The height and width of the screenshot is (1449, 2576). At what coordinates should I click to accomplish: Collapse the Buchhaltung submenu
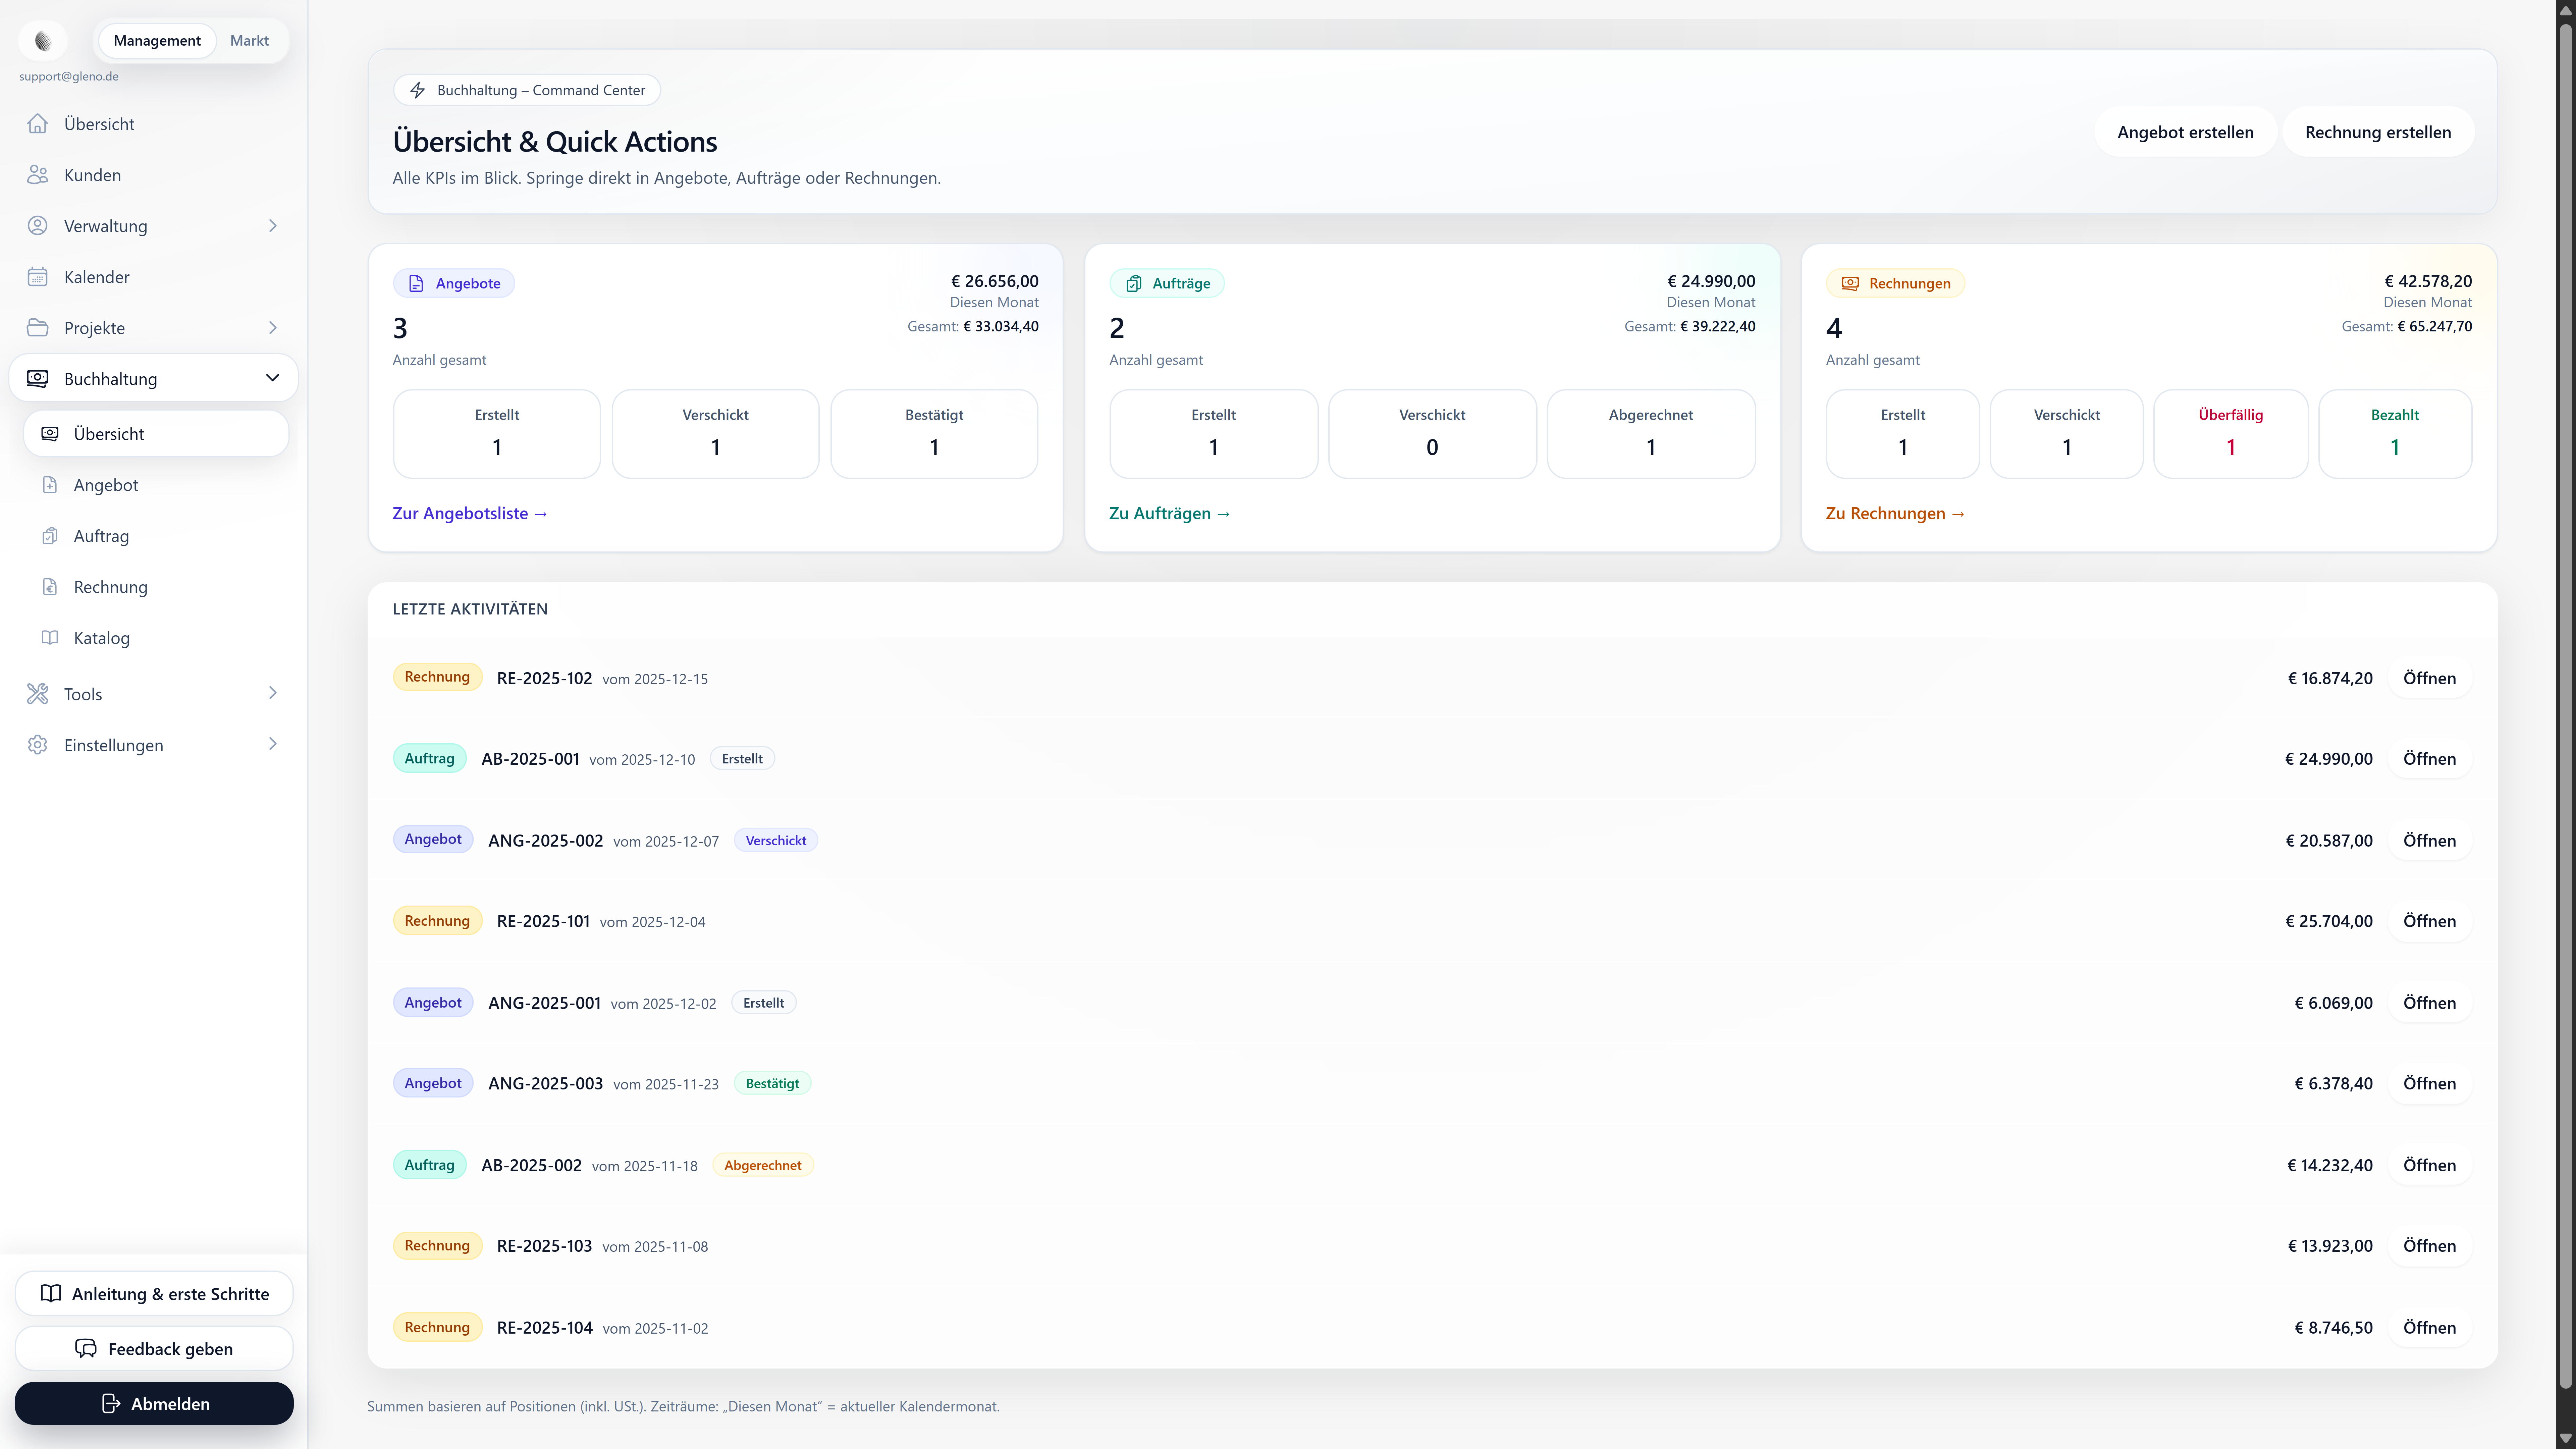click(272, 378)
